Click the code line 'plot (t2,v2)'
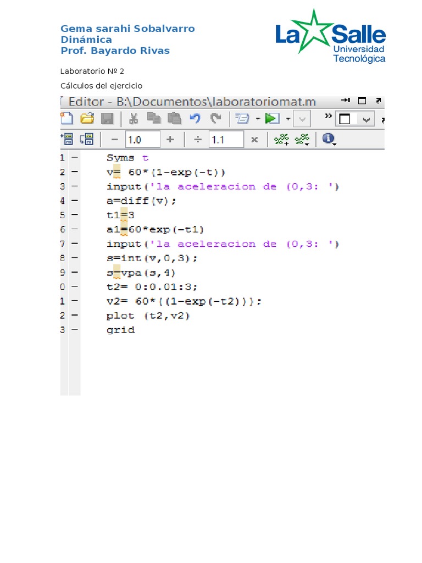Viewport: 422px width, 563px height. click(x=148, y=316)
